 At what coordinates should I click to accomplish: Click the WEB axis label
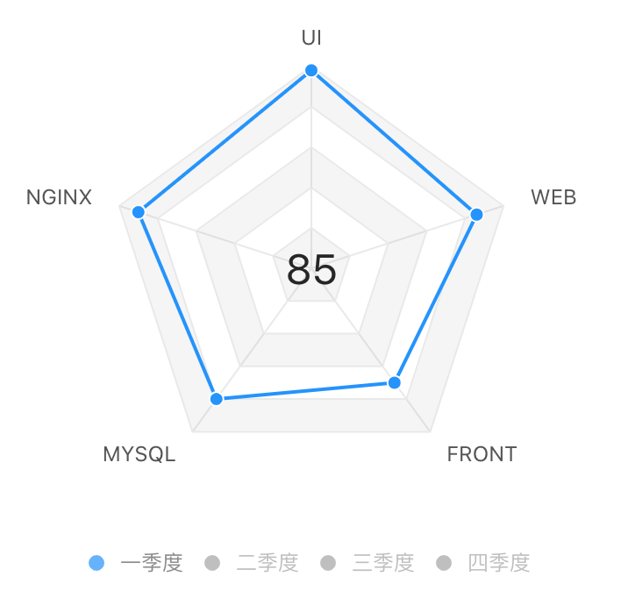pyautogui.click(x=553, y=197)
